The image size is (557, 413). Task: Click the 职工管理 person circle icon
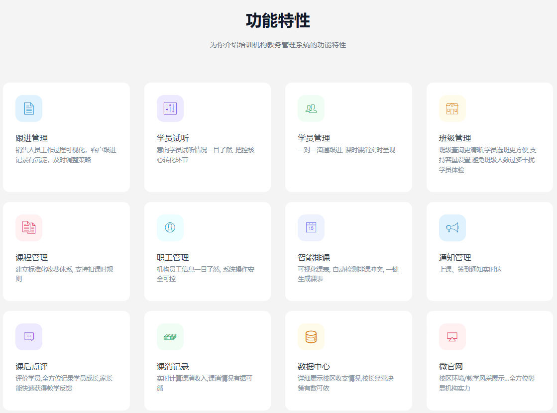pyautogui.click(x=170, y=228)
